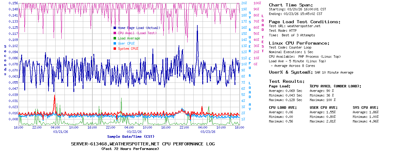The image size is (399, 168).
Task: Click the Sample Date/Time (CST) axis label
Action: point(130,137)
